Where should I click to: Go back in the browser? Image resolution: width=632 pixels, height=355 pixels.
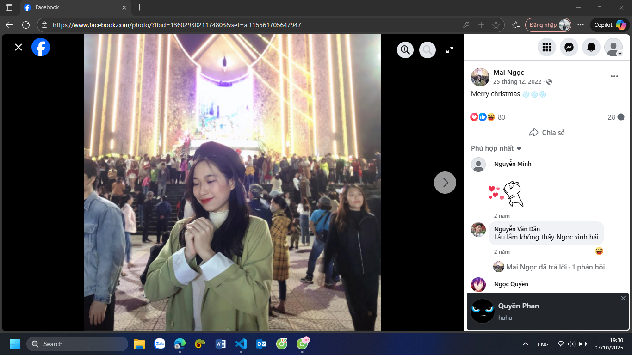pyautogui.click(x=9, y=25)
